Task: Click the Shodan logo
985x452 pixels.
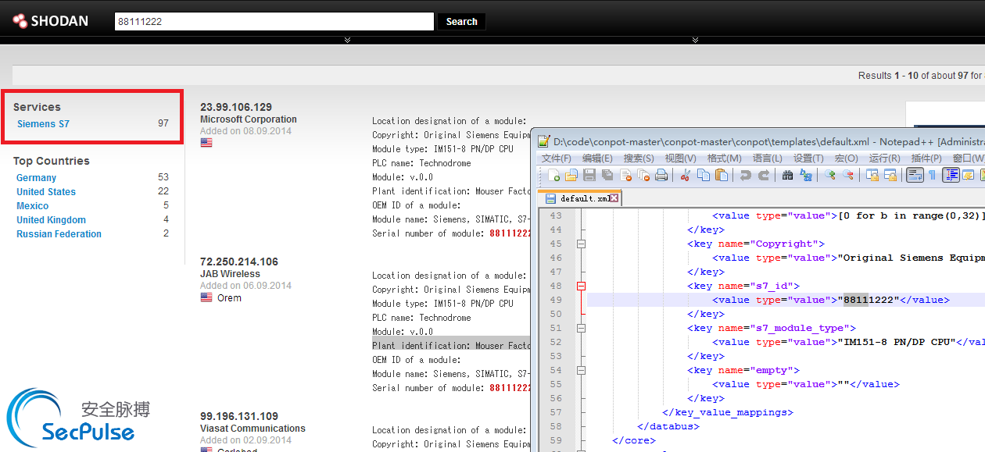Action: 50,21
